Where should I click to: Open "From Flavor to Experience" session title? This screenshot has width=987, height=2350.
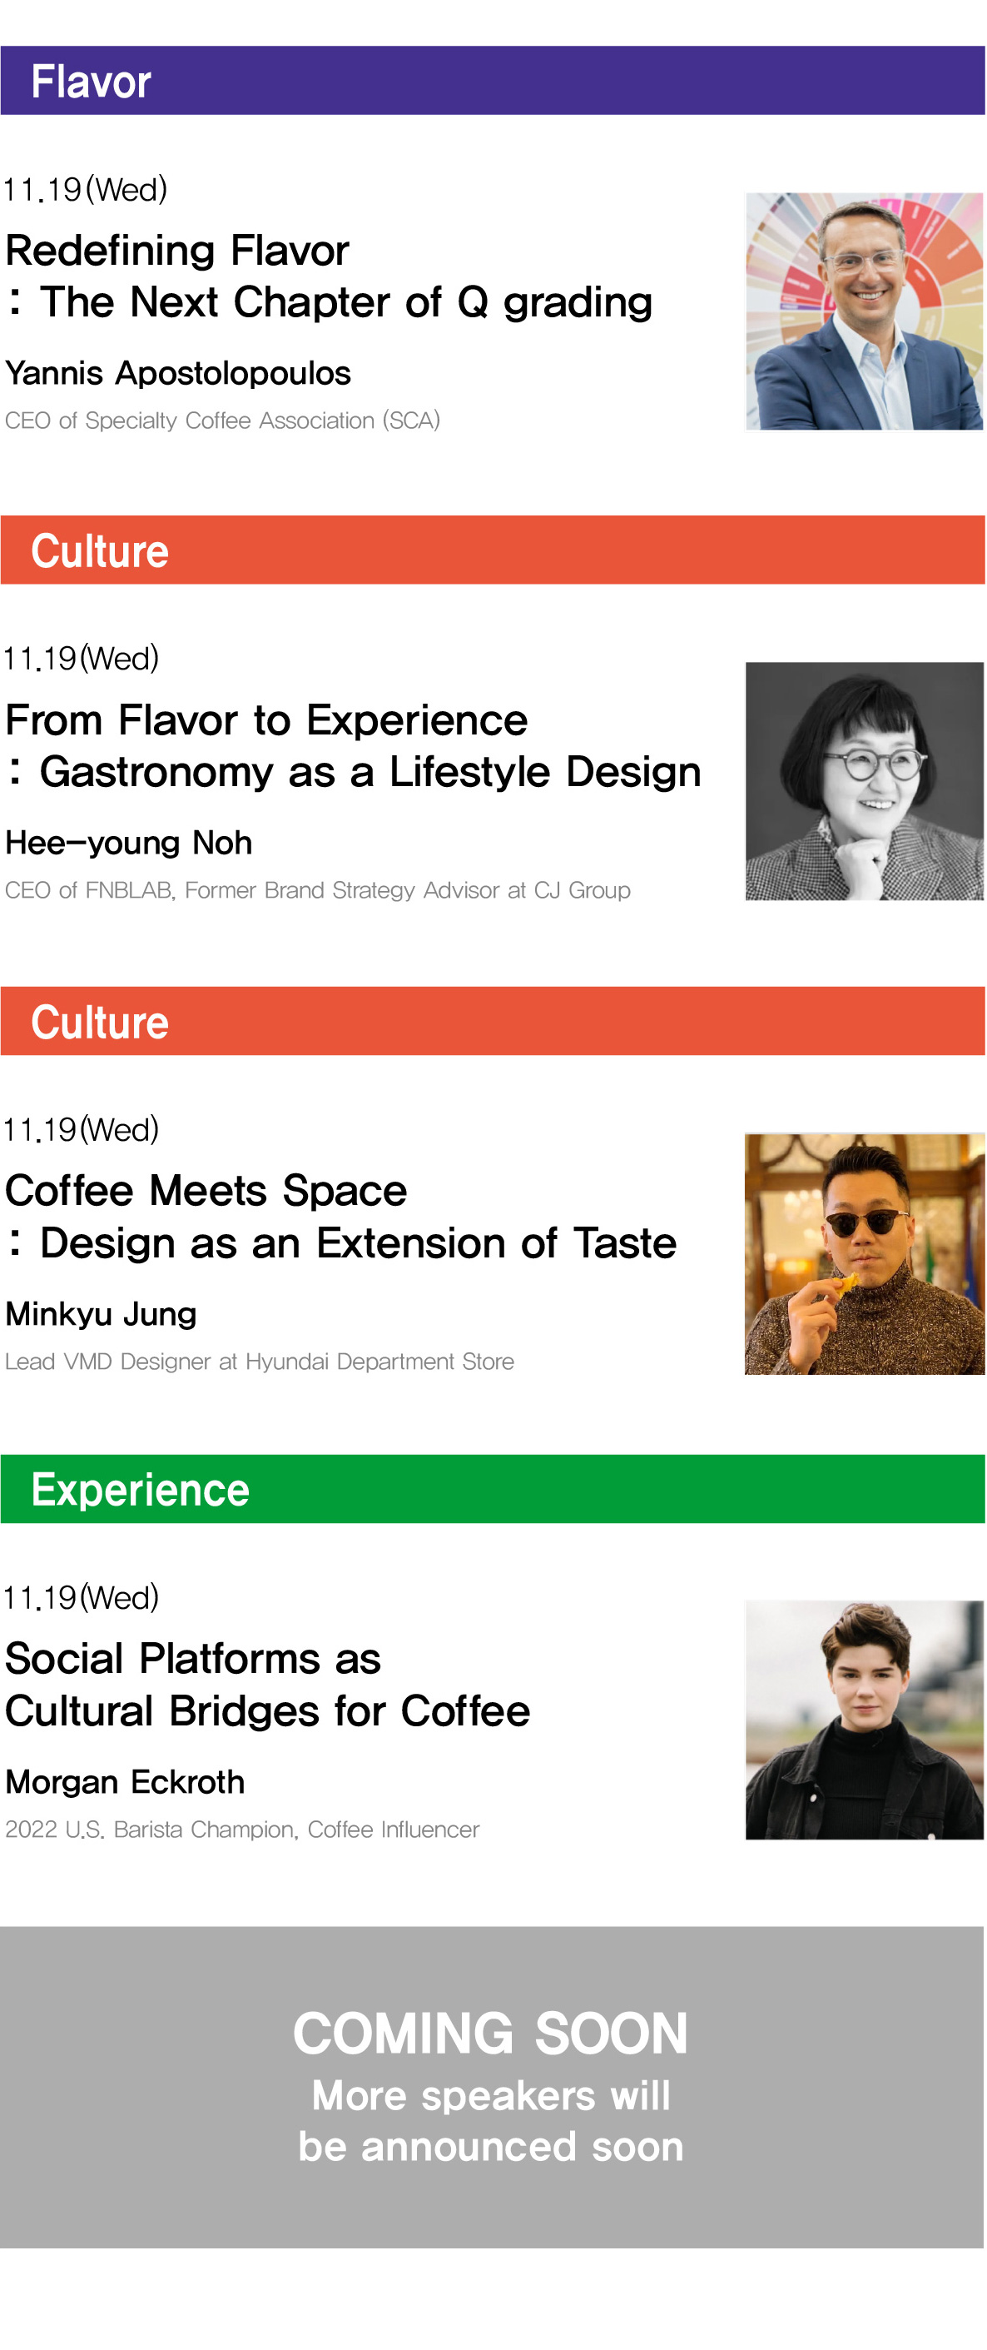pyautogui.click(x=353, y=745)
